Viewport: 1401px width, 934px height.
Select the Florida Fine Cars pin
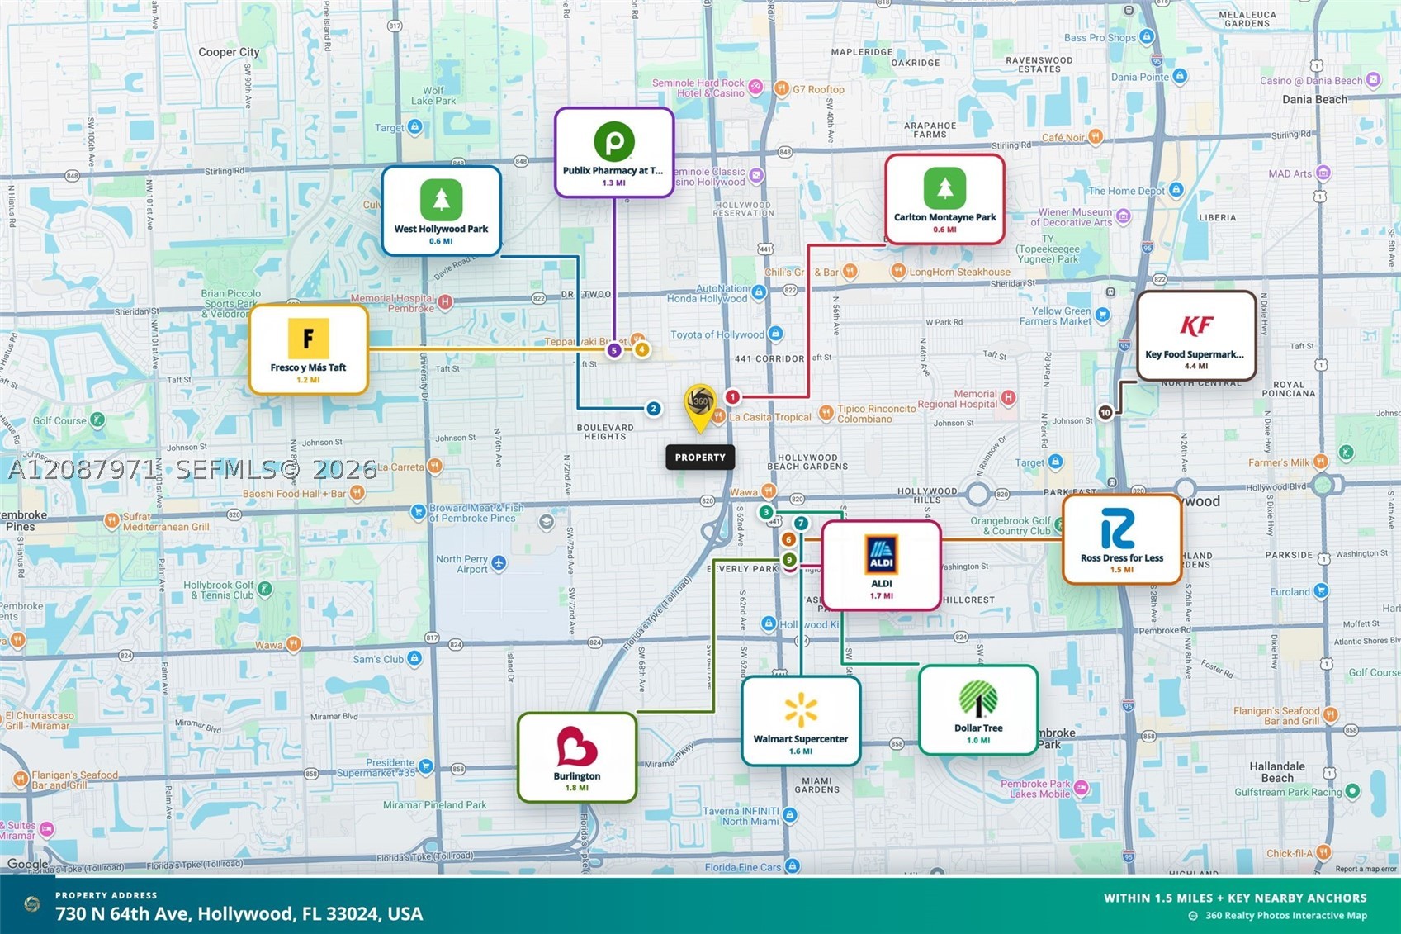pos(793,865)
